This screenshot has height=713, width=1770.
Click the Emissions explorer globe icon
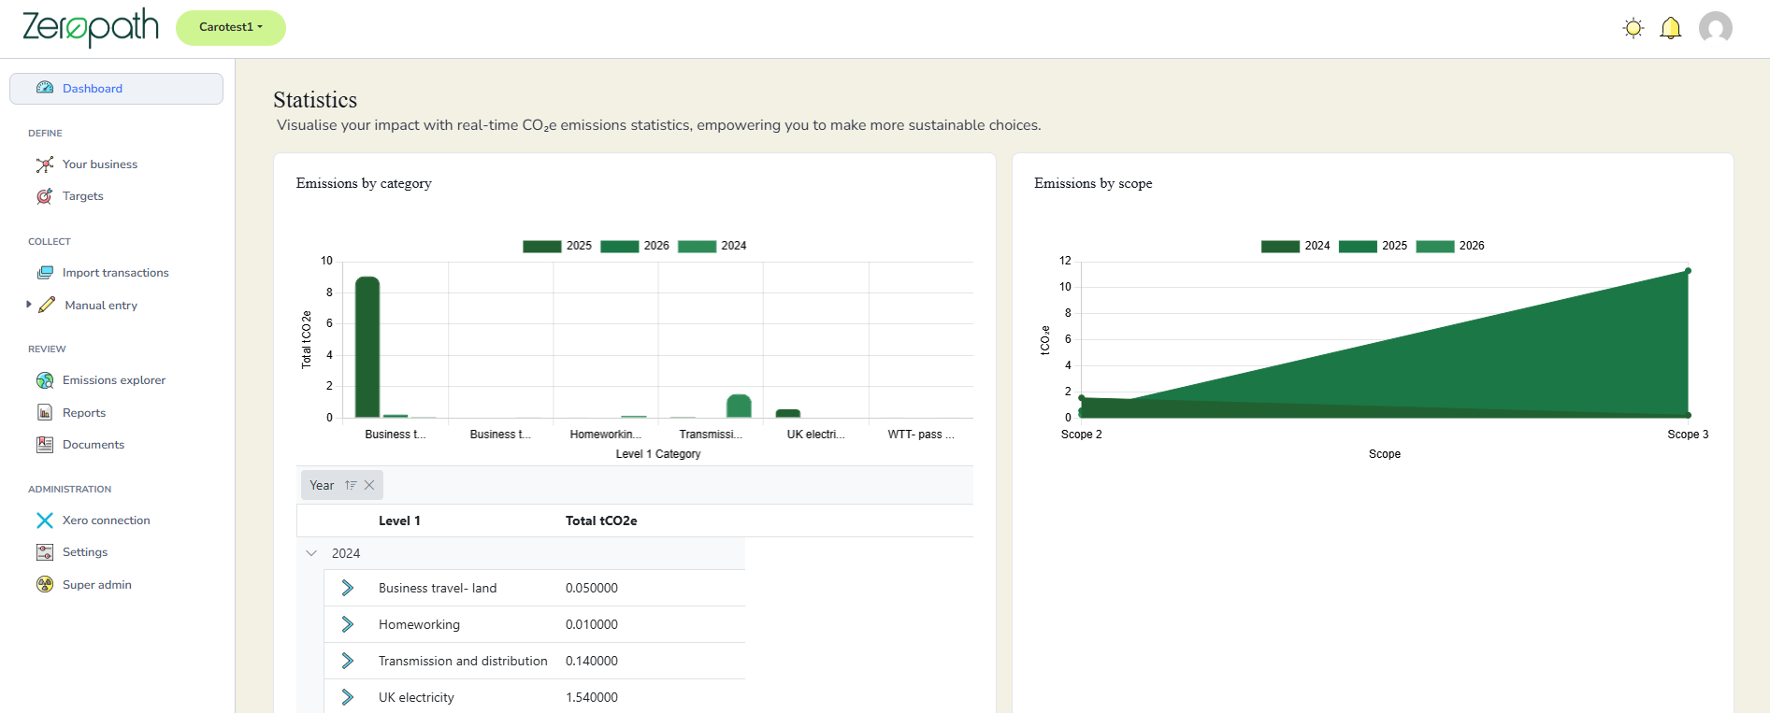[45, 380]
